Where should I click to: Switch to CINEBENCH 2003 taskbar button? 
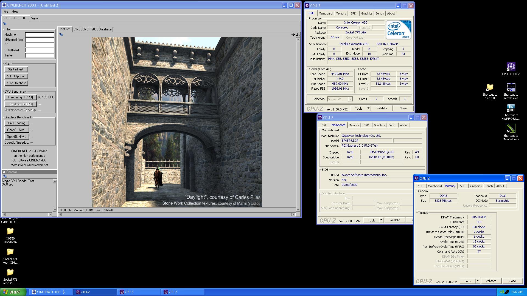[51, 292]
